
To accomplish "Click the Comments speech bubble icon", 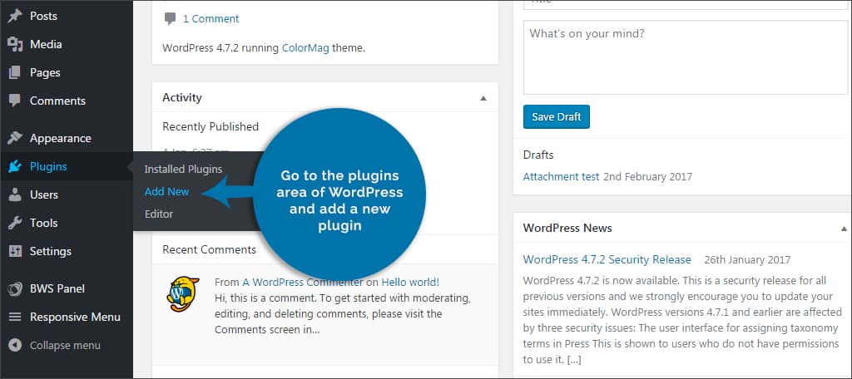I will (x=15, y=101).
